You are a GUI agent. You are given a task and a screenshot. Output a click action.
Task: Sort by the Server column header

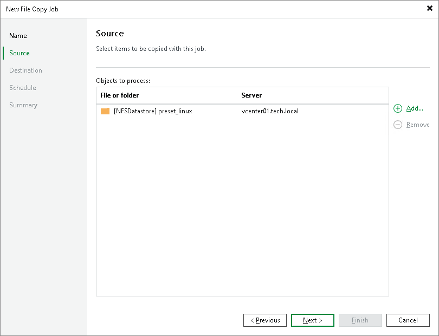(x=251, y=95)
